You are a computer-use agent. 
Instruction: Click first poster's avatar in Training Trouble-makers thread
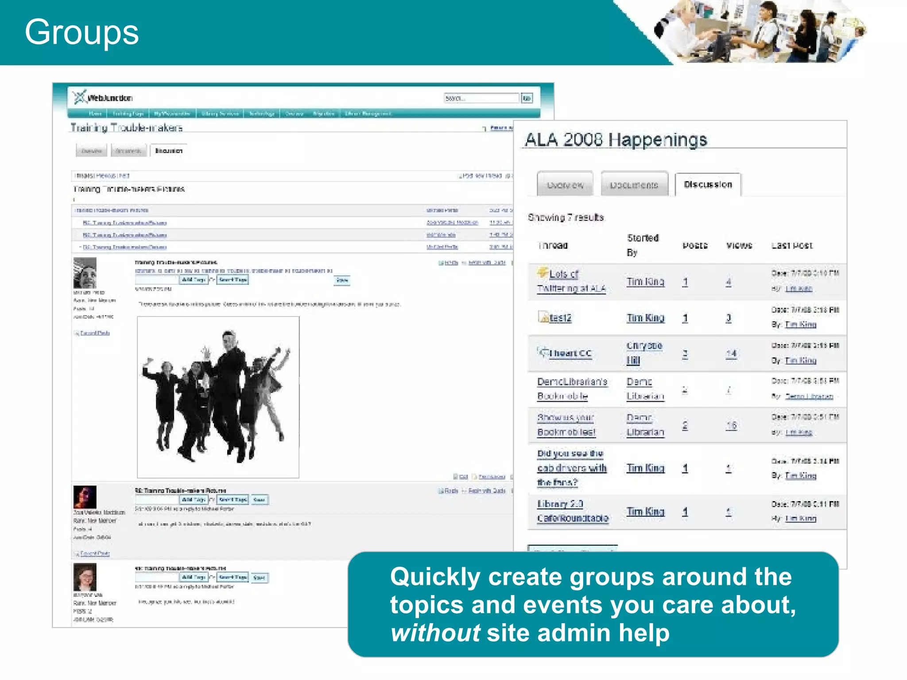coord(85,273)
